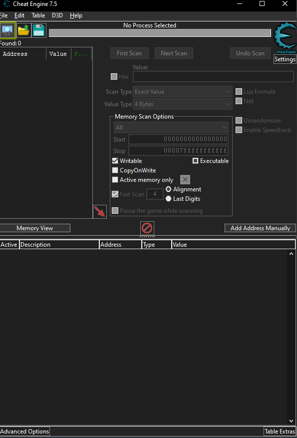Click Add Address Manually

tap(260, 228)
